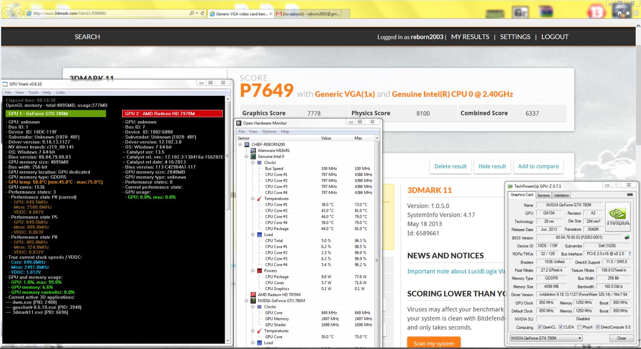Open the browser favorites star icon
Viewport: 641px width, 349px height.
tap(628, 13)
